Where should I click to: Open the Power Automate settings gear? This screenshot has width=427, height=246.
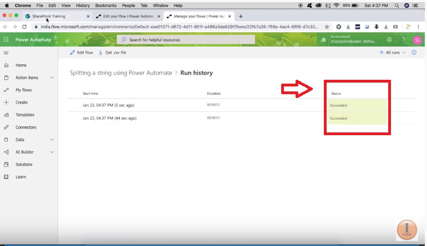click(389, 40)
